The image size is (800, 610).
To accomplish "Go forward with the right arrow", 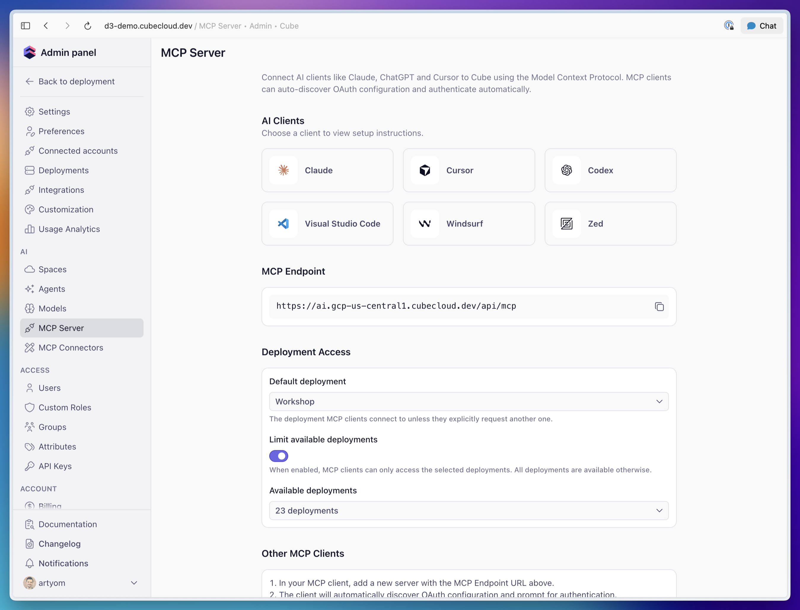I will (x=67, y=26).
